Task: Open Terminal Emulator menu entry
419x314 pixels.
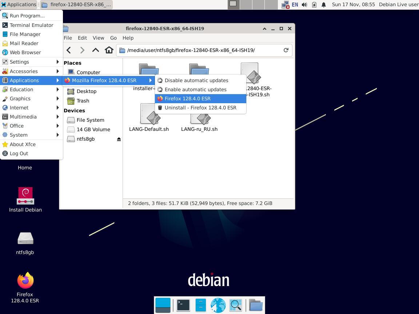Action: pyautogui.click(x=32, y=25)
